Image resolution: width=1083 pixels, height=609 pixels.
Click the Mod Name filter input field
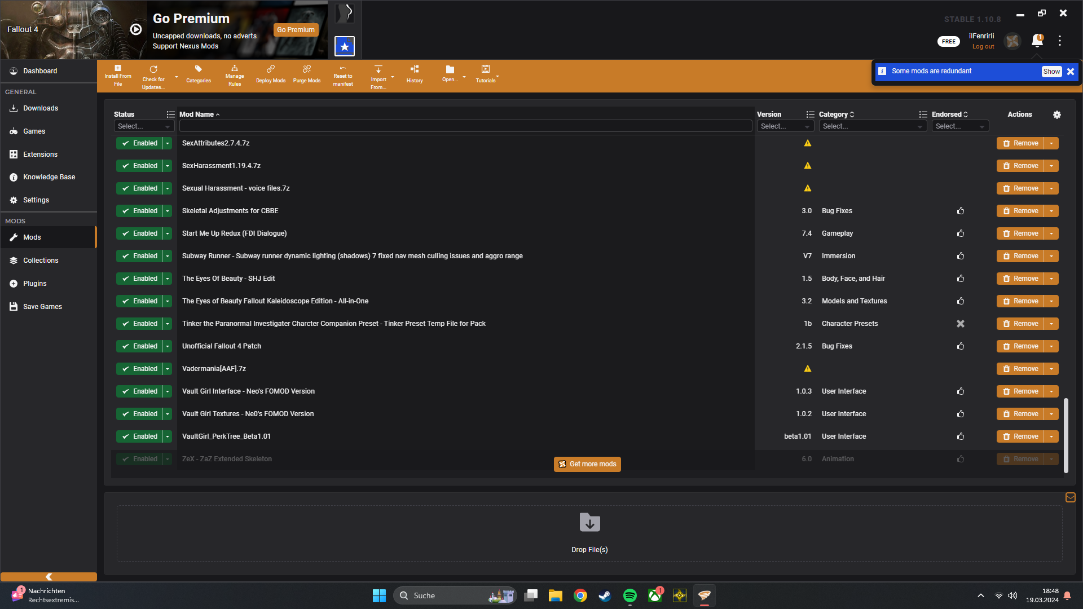(x=465, y=126)
